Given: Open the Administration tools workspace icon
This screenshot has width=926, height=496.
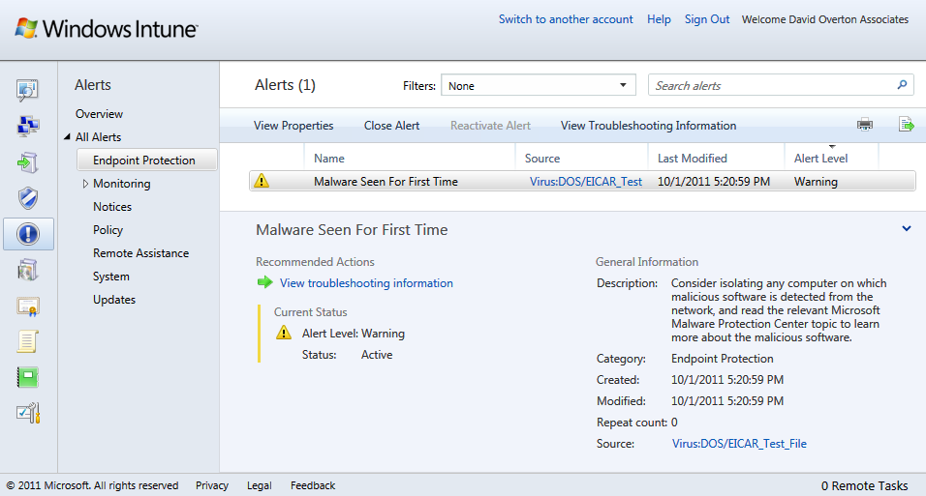Looking at the screenshot, I should [x=28, y=414].
